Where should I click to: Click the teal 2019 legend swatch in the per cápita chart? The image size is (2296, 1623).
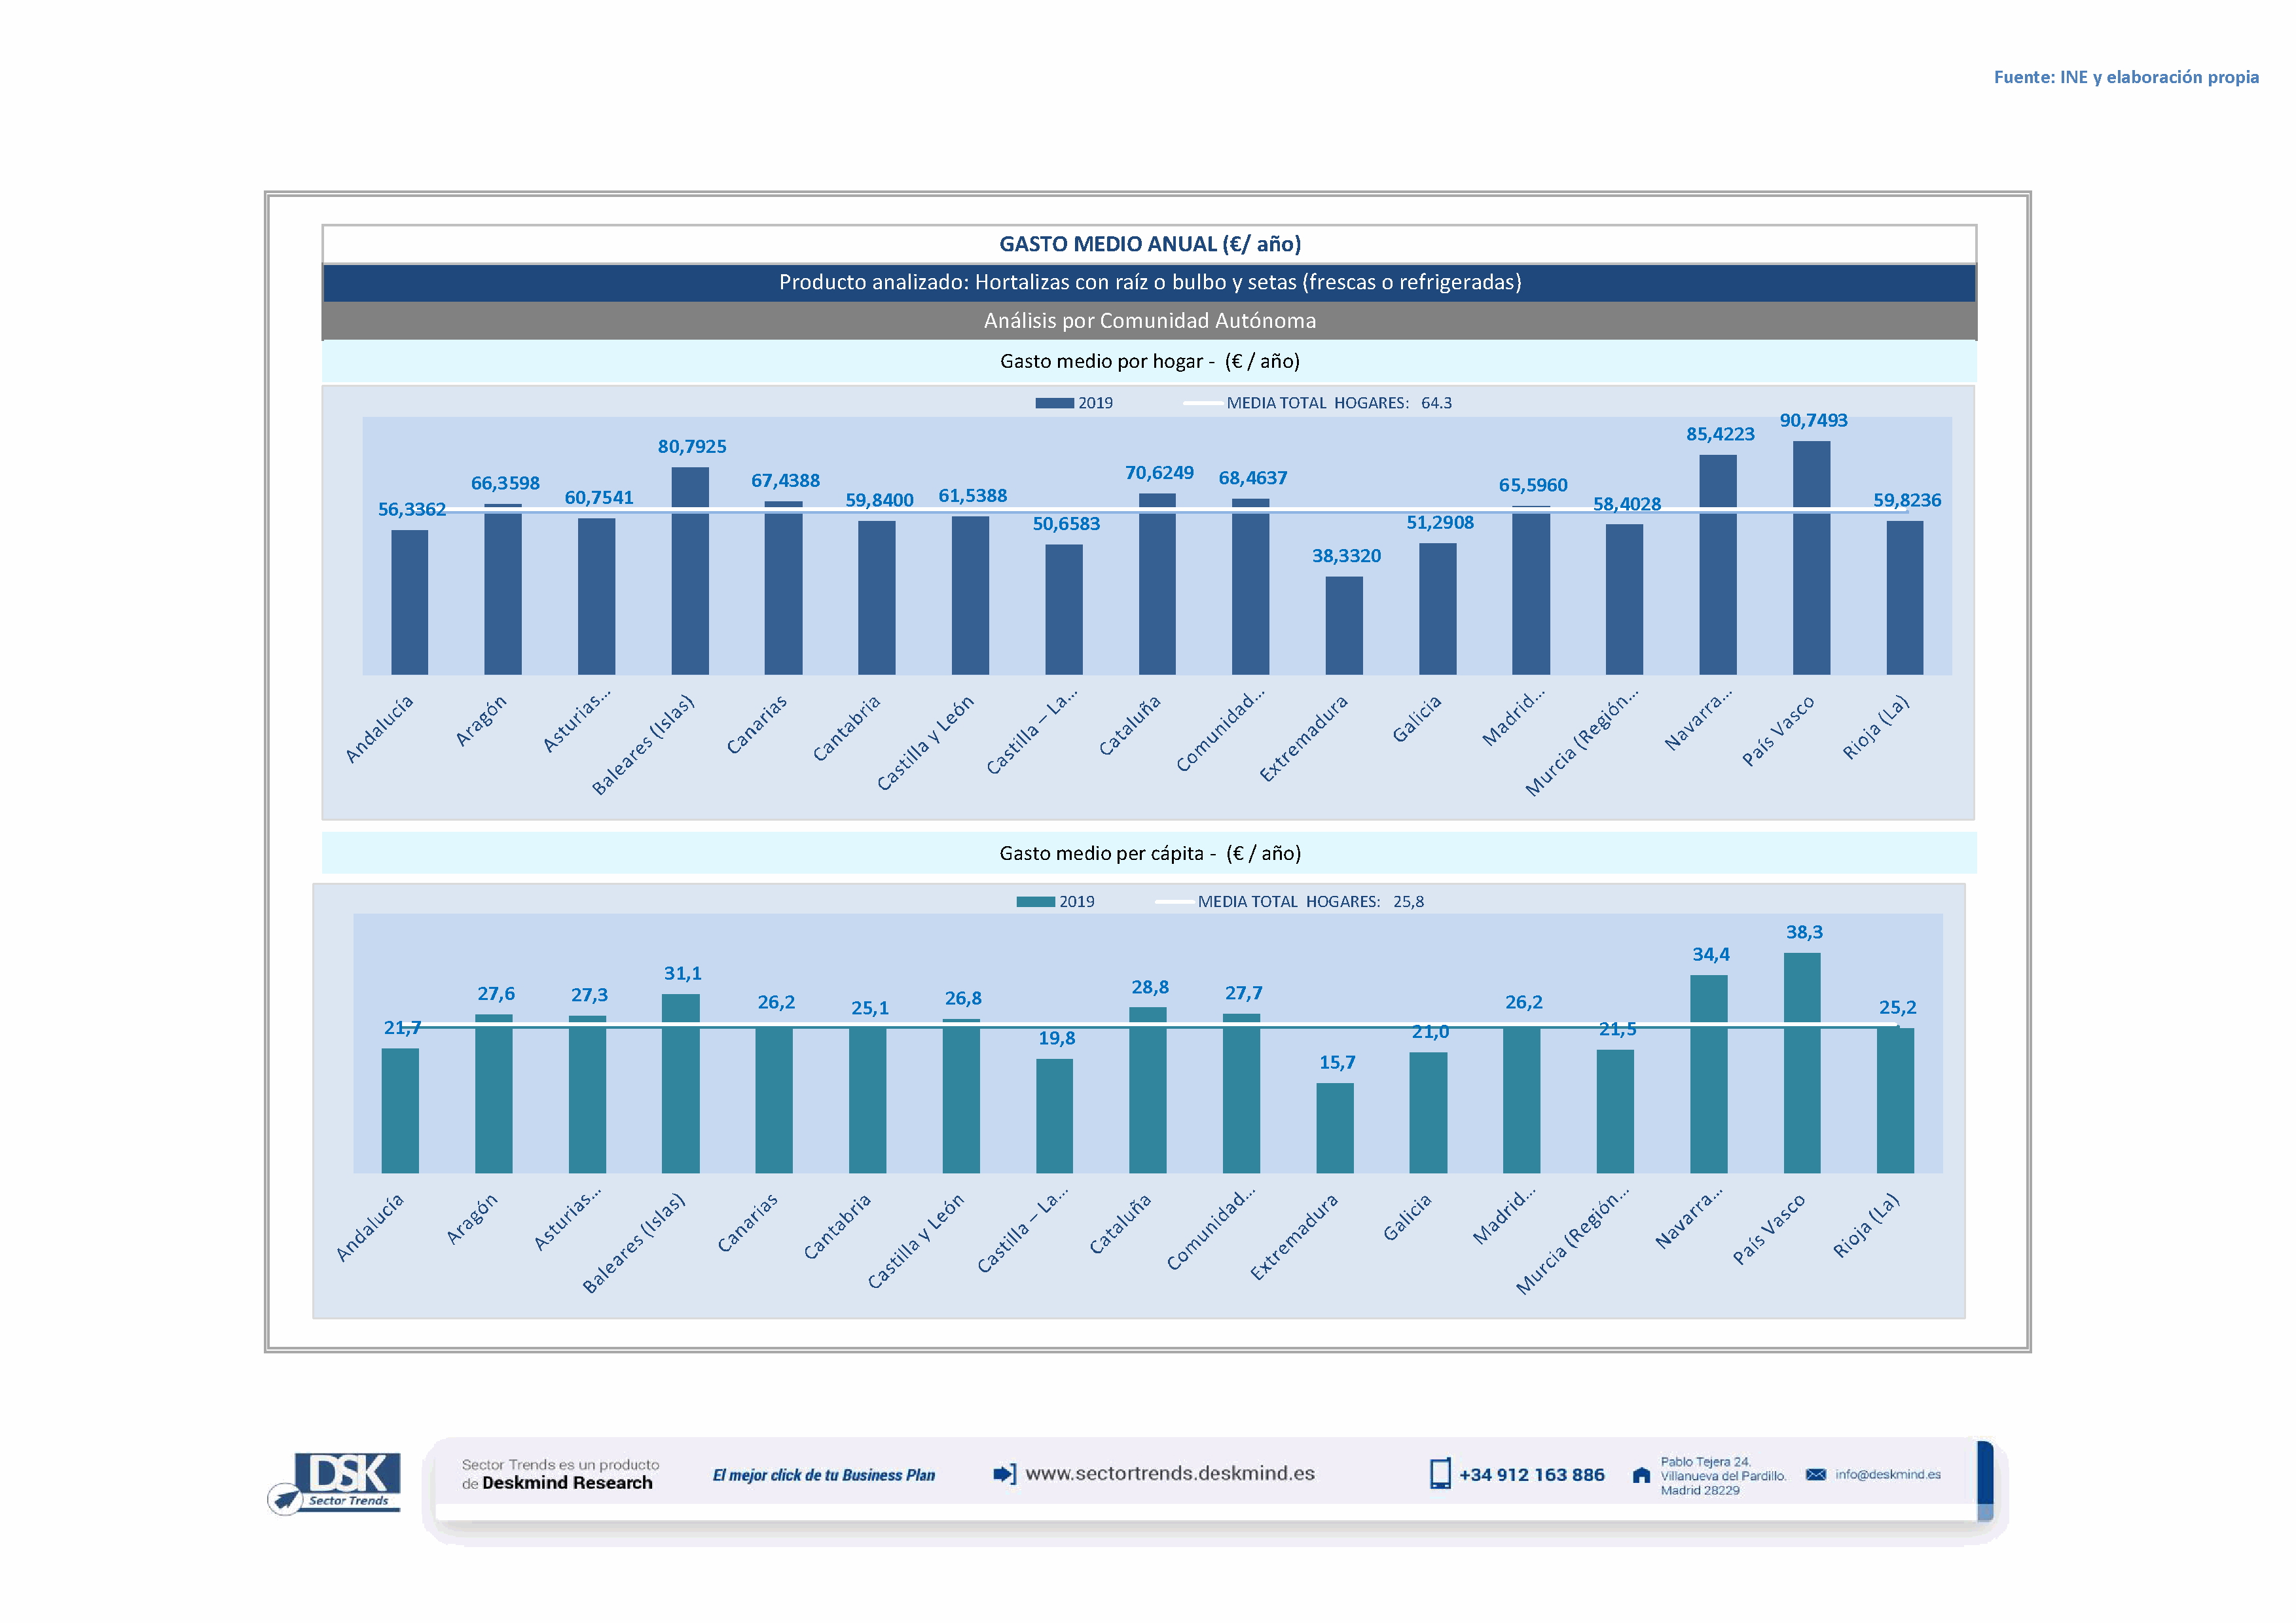(x=1035, y=901)
